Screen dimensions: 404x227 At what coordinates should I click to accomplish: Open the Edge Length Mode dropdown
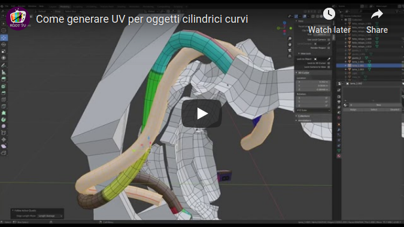[x=50, y=216]
